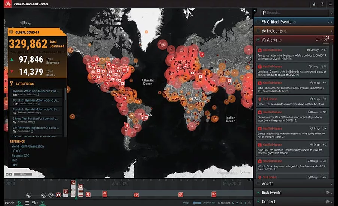This screenshot has width=338, height=206.
Task: Open the hamburger menu in top bar
Action: (330, 4)
